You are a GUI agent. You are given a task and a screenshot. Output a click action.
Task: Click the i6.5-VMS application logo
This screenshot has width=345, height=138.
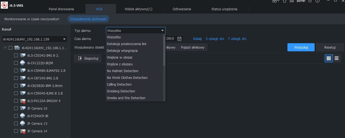(x=5, y=6)
